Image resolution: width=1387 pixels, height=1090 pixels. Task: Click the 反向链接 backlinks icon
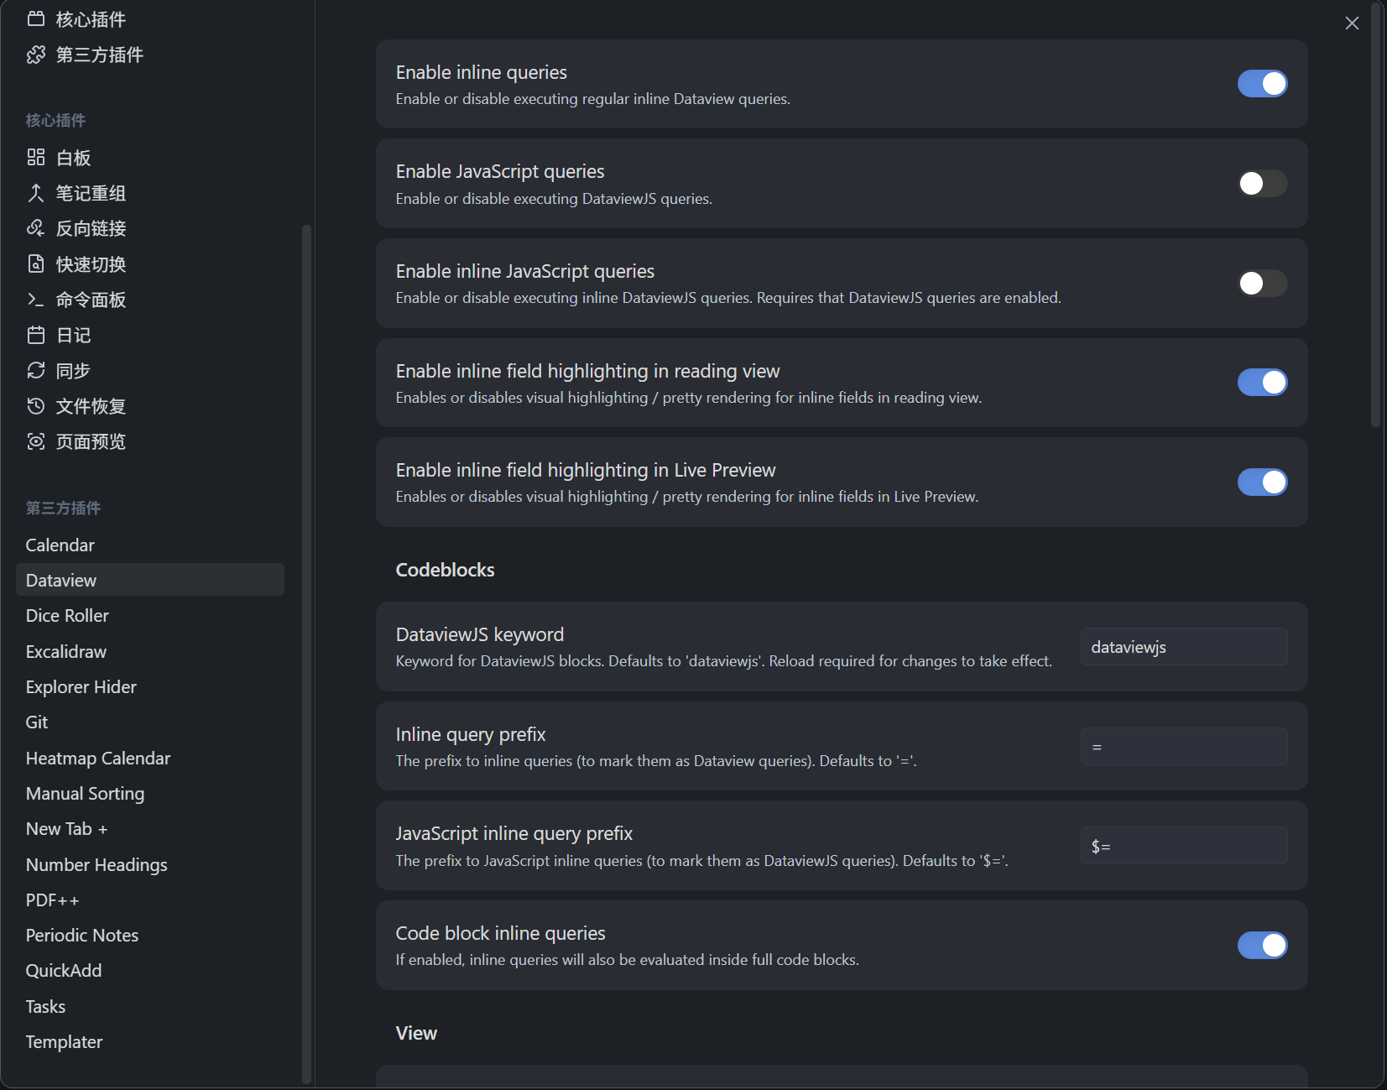(36, 228)
